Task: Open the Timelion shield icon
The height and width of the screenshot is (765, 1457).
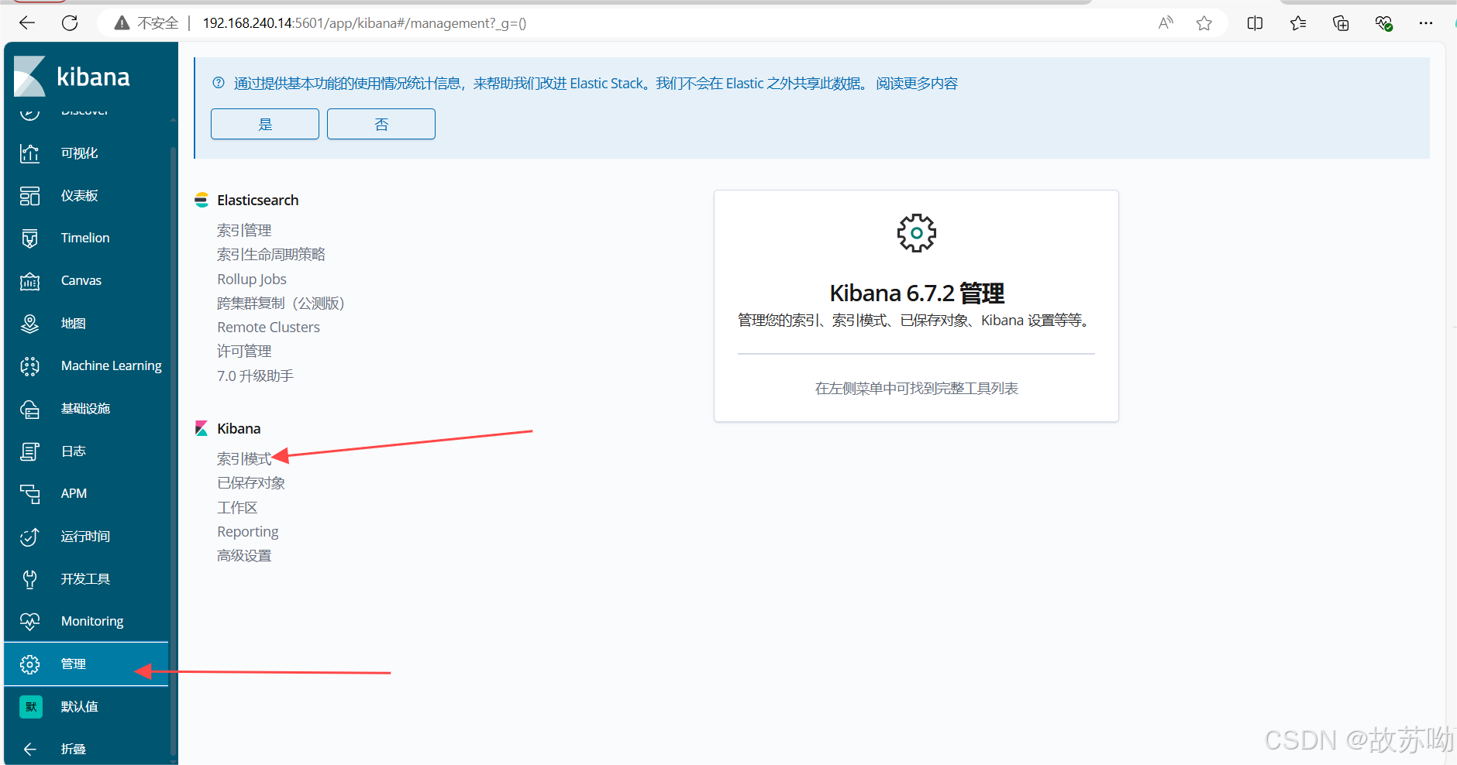Action: [29, 238]
